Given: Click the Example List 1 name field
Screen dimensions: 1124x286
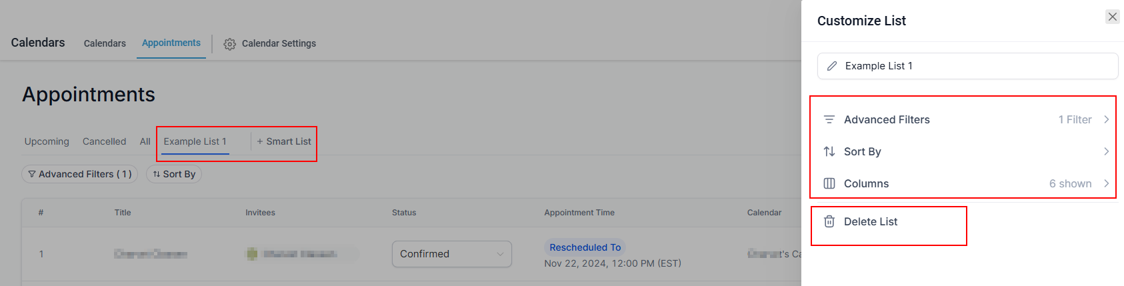Looking at the screenshot, I should tap(967, 66).
